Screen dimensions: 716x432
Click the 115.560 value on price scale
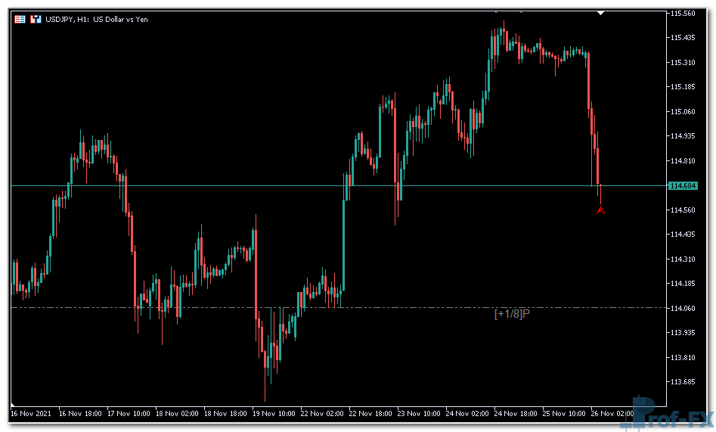click(x=683, y=14)
